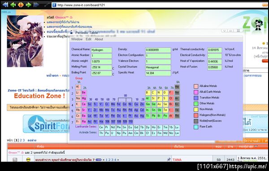Select the Francium (Fr) element cell

(x=78, y=121)
